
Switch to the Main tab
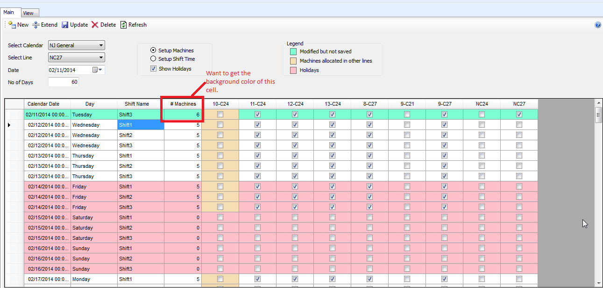(x=9, y=13)
